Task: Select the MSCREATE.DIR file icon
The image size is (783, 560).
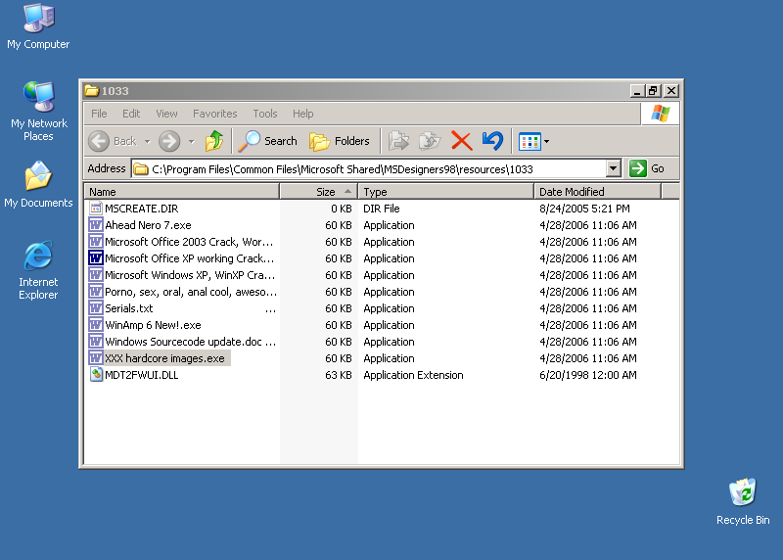Action: tap(96, 209)
